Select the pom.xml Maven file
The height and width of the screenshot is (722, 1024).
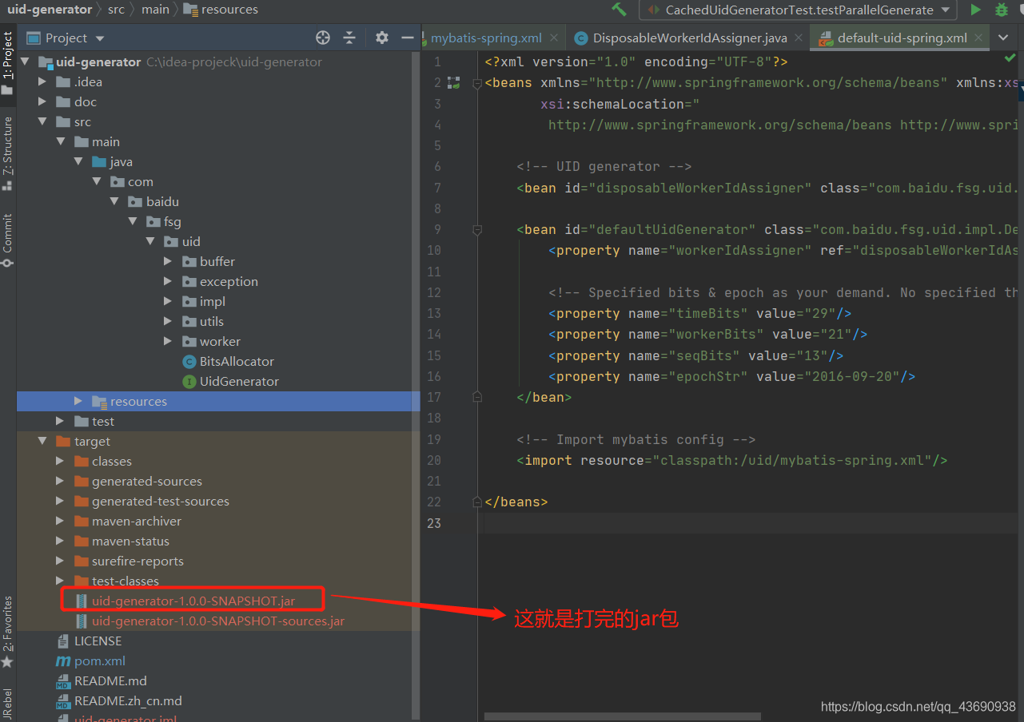[90, 661]
